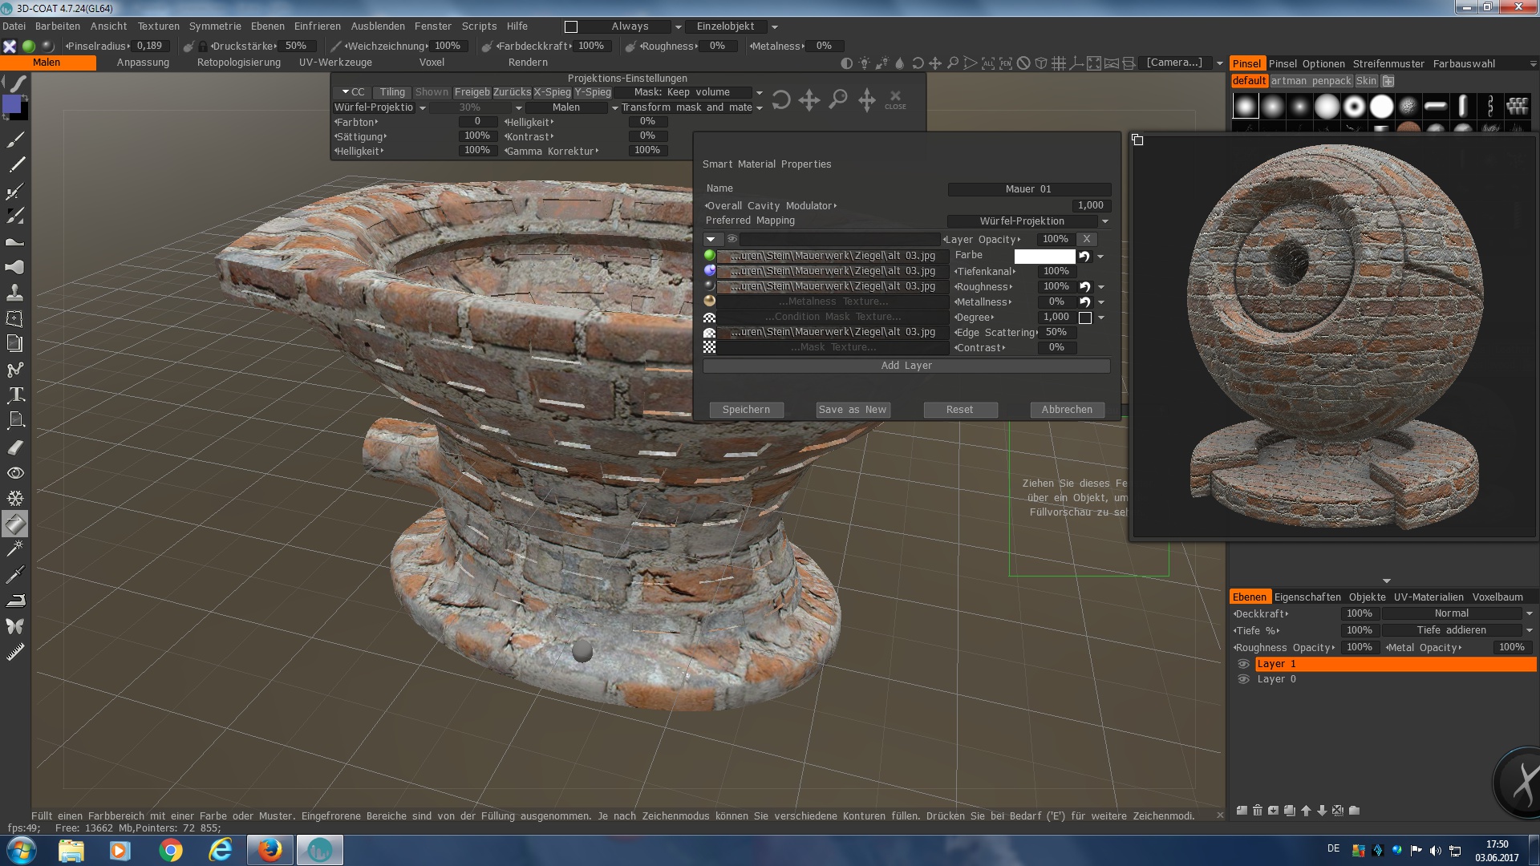Click the axis display icon in top bar
Viewport: 1540px width, 866px height.
(x=1076, y=63)
